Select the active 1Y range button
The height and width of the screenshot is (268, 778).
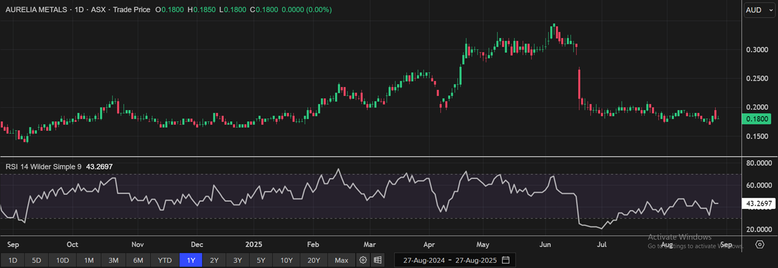click(x=191, y=260)
